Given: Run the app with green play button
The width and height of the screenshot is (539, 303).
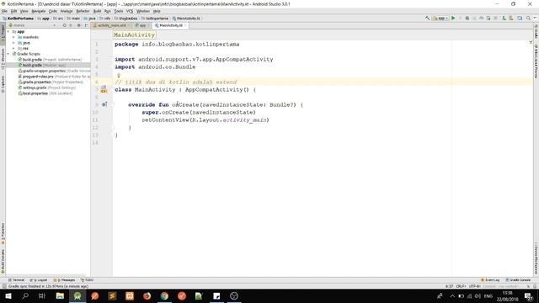Looking at the screenshot, I should [x=453, y=19].
